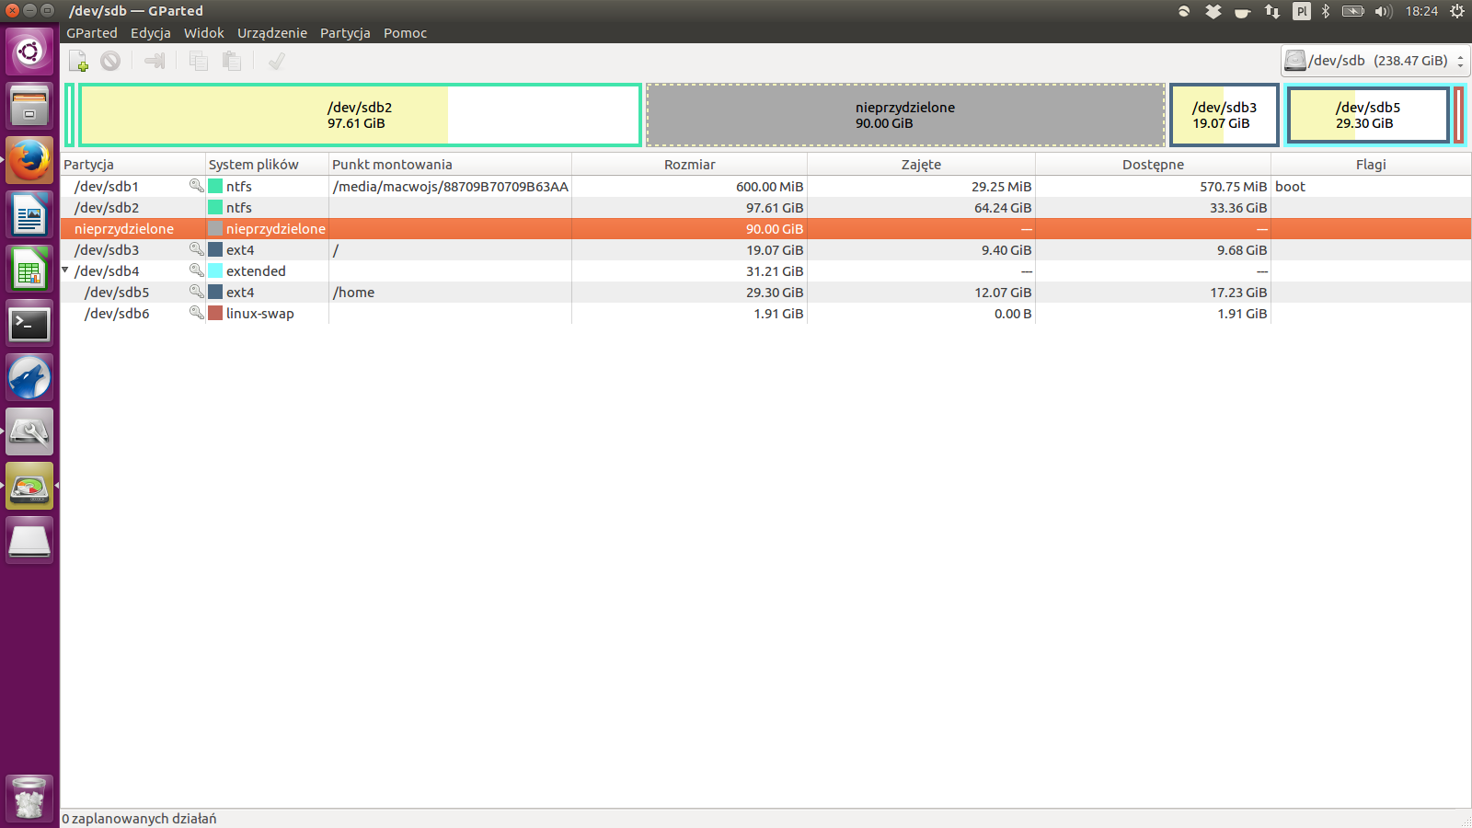Click the 0 zaplanowanych działań status text

pyautogui.click(x=140, y=818)
